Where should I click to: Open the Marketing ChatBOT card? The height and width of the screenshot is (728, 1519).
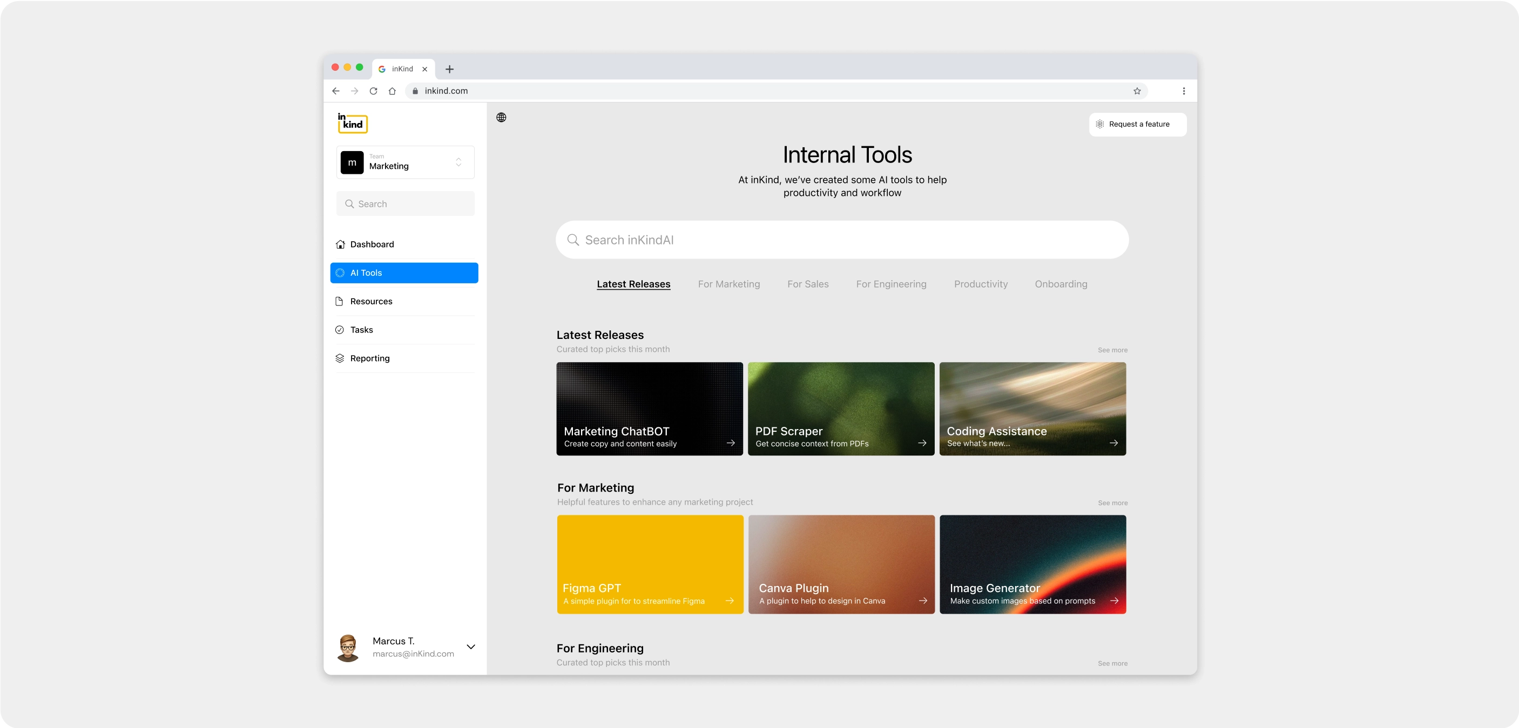(x=649, y=409)
